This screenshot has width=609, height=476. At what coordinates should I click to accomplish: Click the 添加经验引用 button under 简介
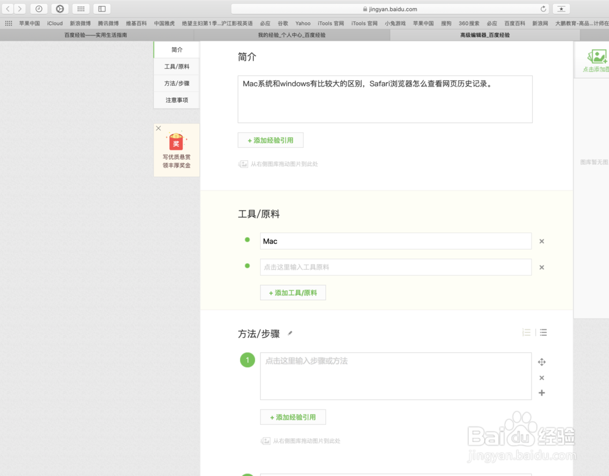tap(270, 140)
